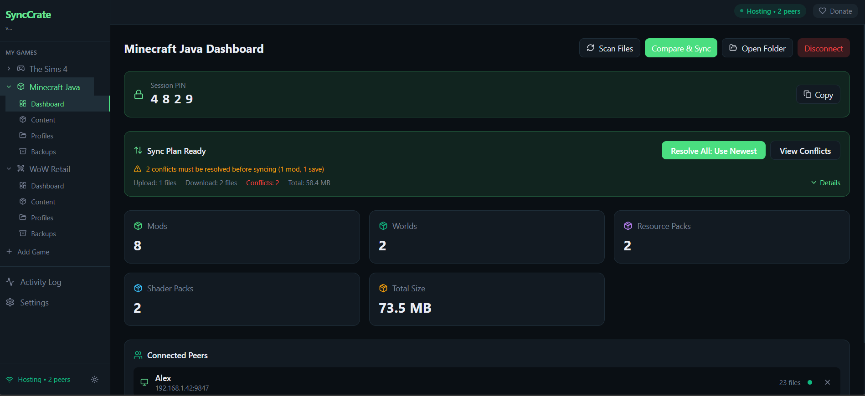Toggle the light/dark theme sun icon
Viewport: 865px width, 396px height.
[x=95, y=380]
